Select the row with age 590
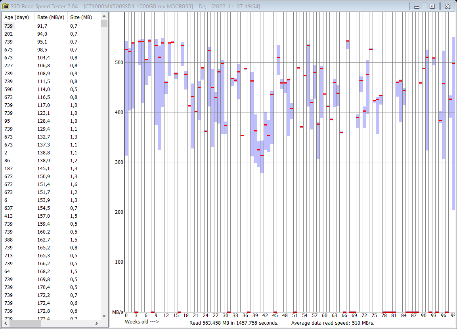 click(x=51, y=89)
